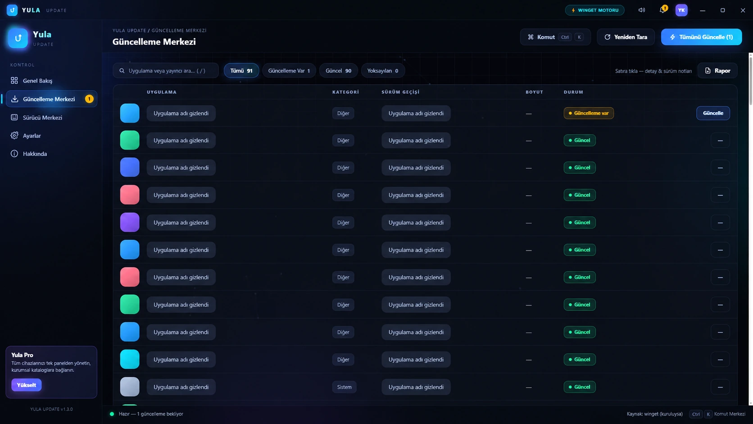Click the Sürüm Geçişi column header
The width and height of the screenshot is (753, 424).
pyautogui.click(x=400, y=92)
